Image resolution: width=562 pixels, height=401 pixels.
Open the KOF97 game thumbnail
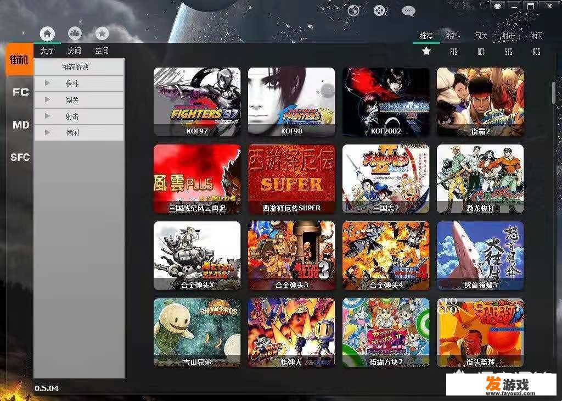pyautogui.click(x=197, y=102)
